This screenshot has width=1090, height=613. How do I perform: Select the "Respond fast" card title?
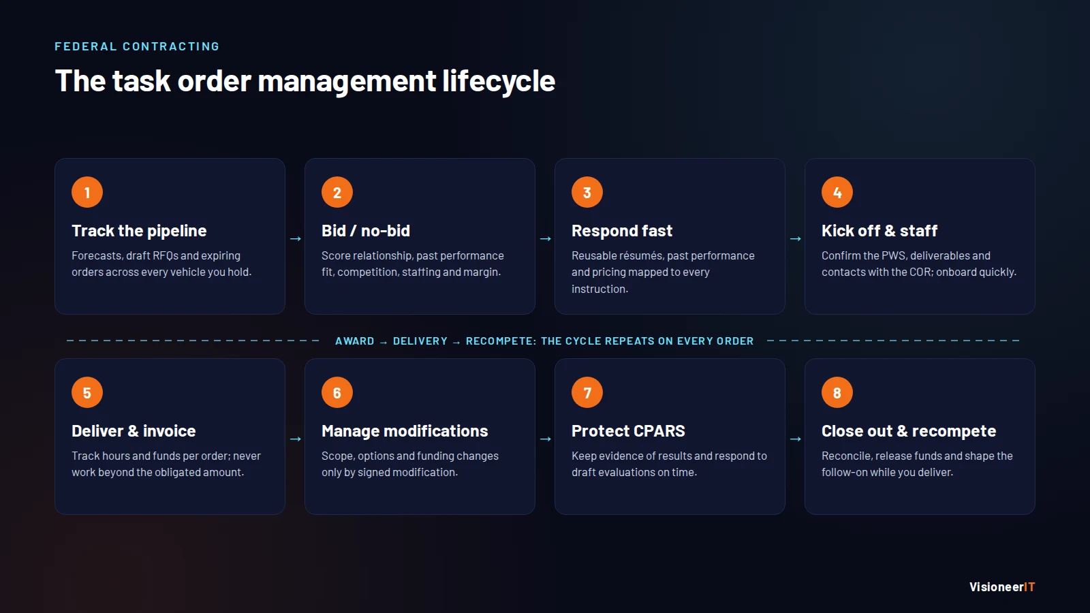click(x=622, y=231)
